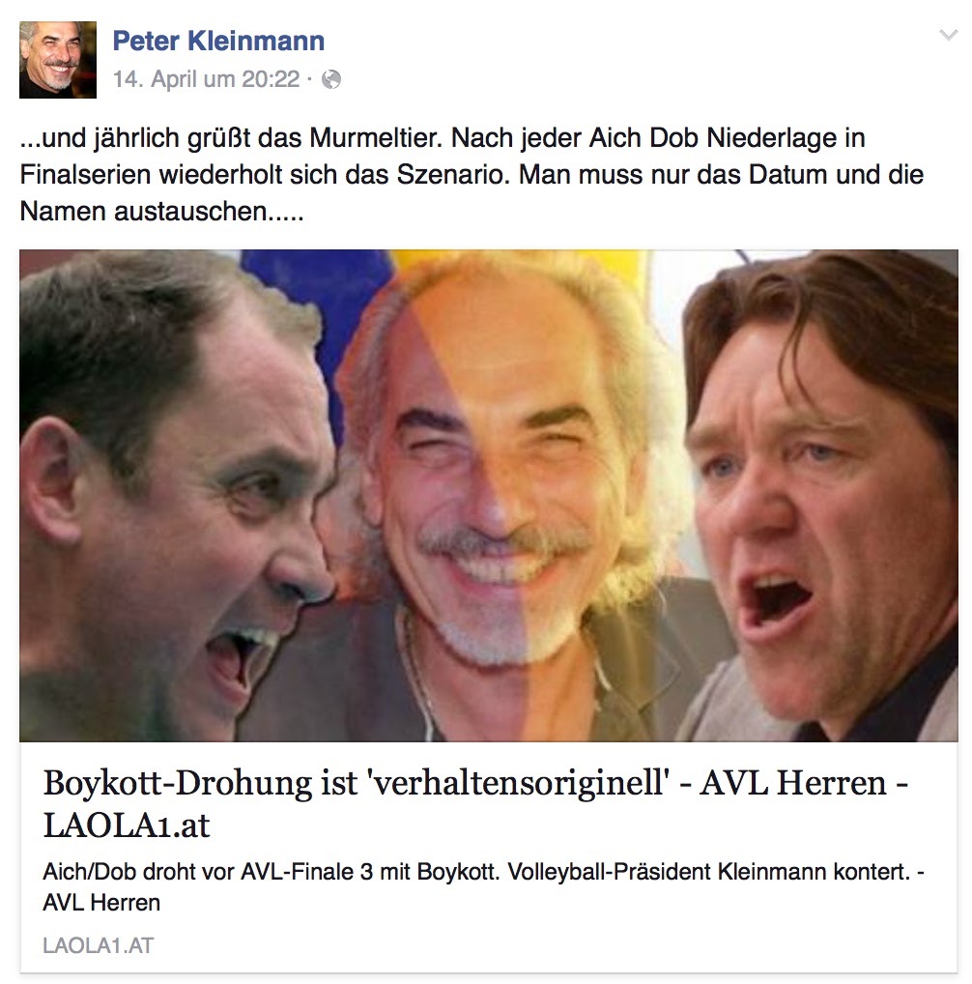Image resolution: width=972 pixels, height=984 pixels.
Task: Click the long-haired shouting man on preview's right
Action: (821, 496)
